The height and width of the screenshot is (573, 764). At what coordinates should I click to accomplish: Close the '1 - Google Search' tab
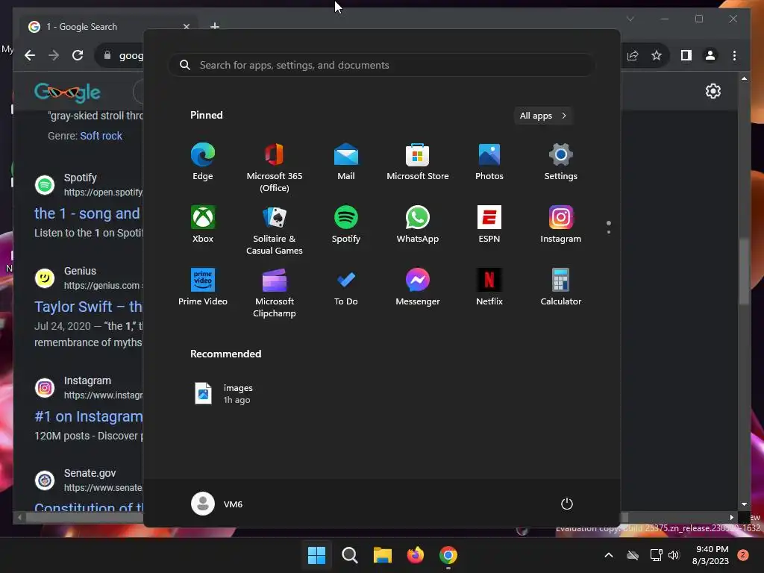(186, 27)
